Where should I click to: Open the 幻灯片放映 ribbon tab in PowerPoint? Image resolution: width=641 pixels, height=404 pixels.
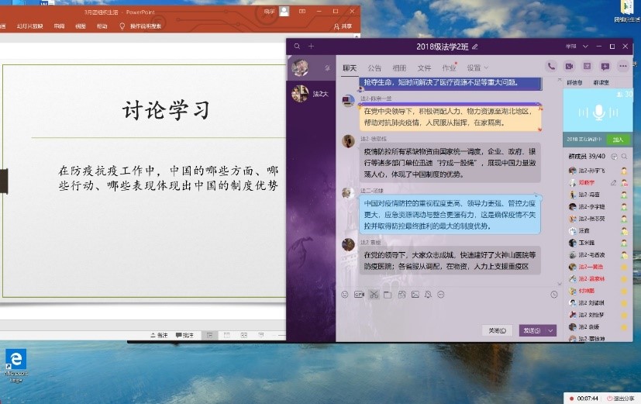29,26
